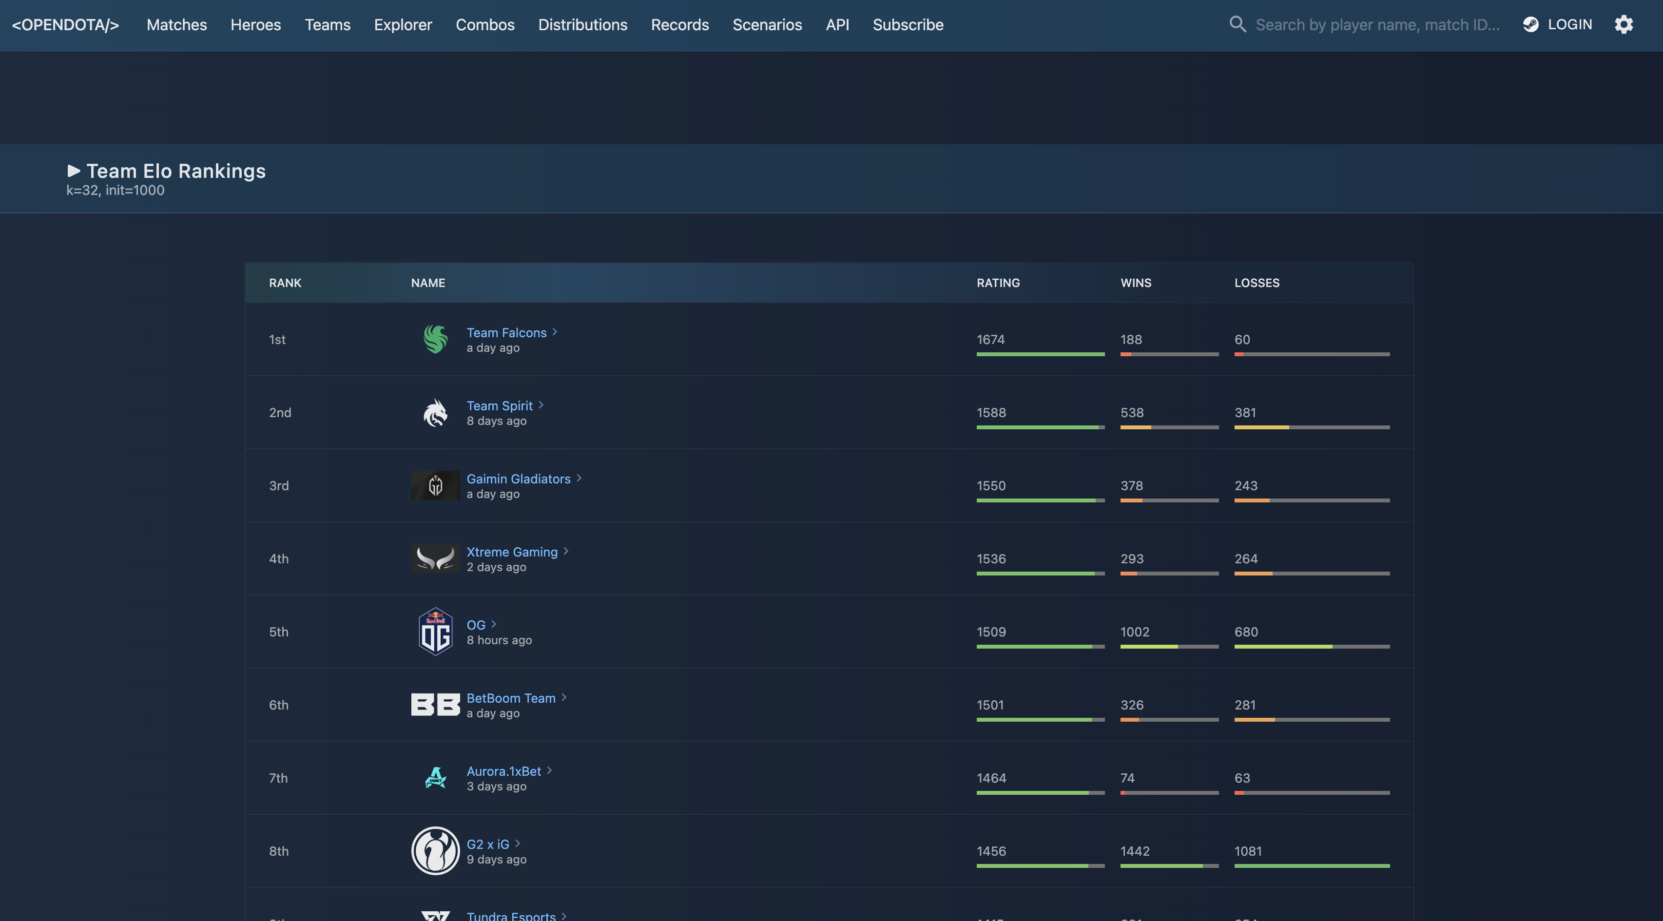Open the Team Falcons team page

pyautogui.click(x=506, y=332)
